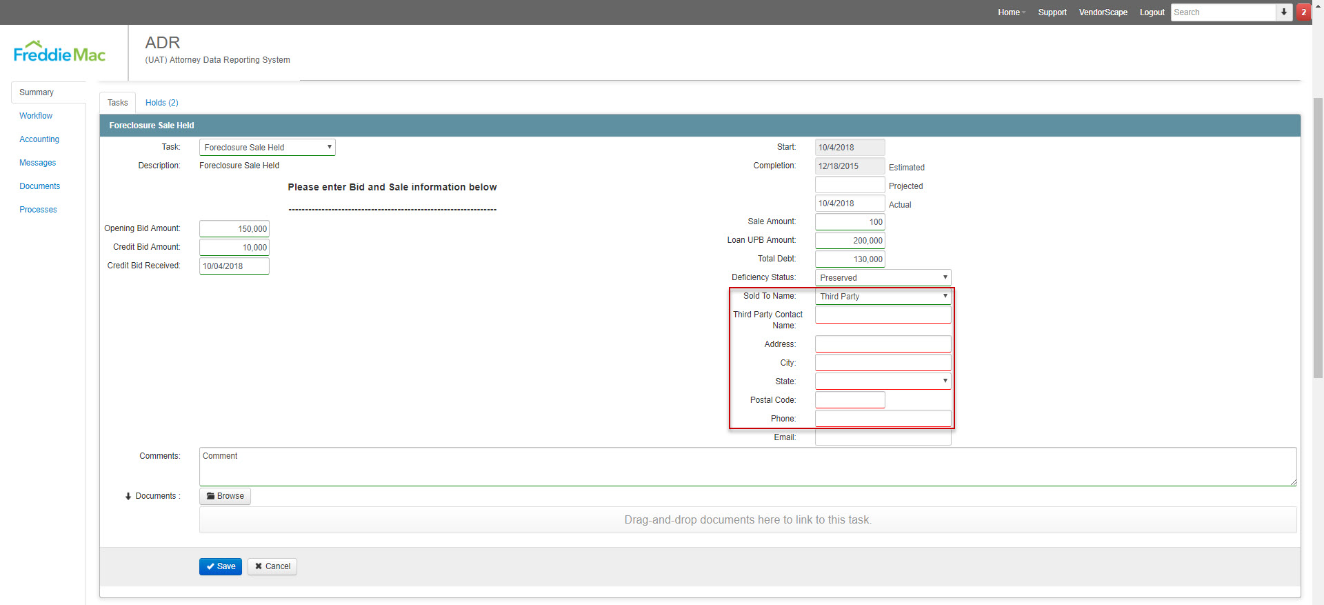Open Workflow in the sidebar
Image resolution: width=1324 pixels, height=605 pixels.
pos(36,116)
